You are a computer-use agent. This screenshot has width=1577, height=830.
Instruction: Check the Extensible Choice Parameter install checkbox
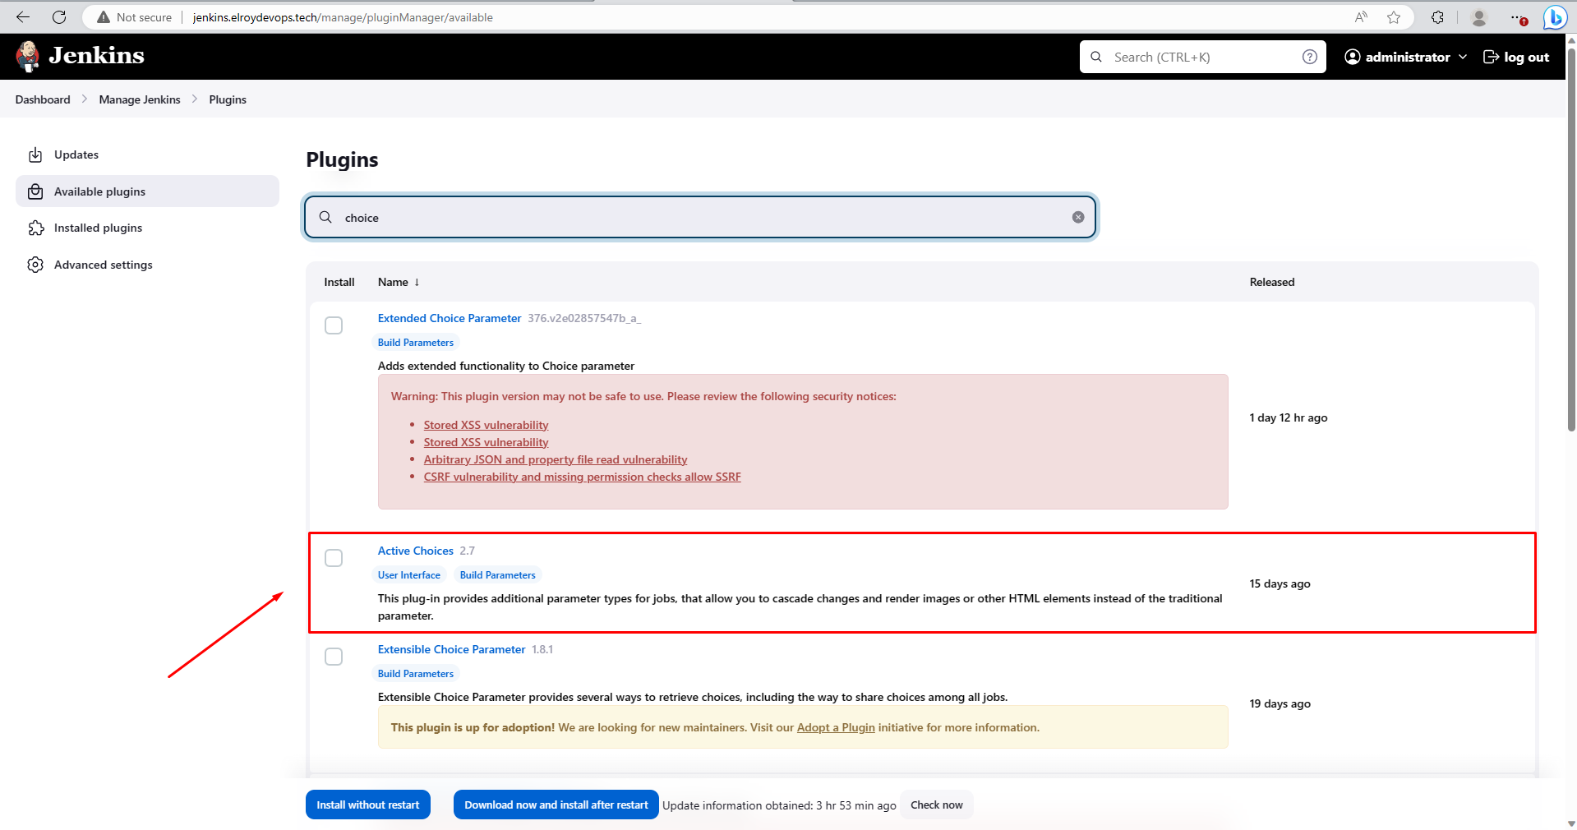click(x=334, y=657)
